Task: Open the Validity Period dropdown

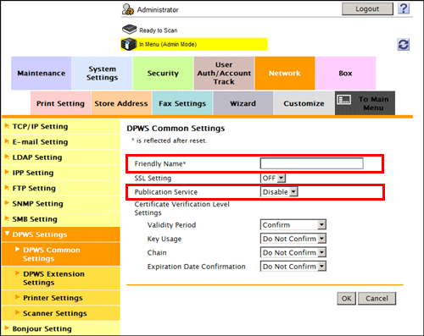Action: click(293, 225)
